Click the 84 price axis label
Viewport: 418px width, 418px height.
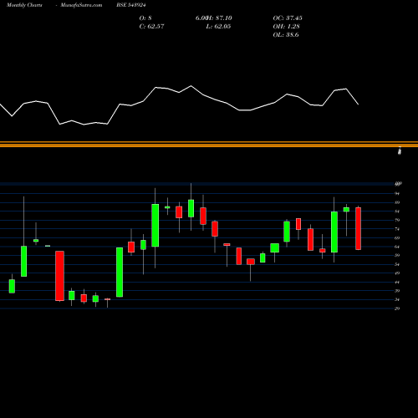(397, 212)
